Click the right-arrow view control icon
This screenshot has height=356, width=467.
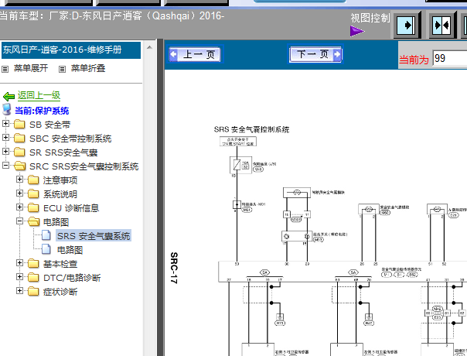tap(407, 25)
